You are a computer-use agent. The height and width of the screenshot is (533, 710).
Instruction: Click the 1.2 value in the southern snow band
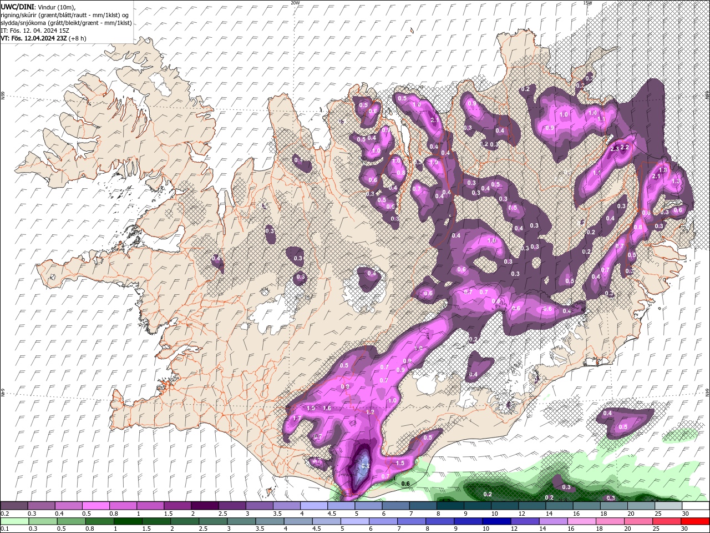coord(371,413)
